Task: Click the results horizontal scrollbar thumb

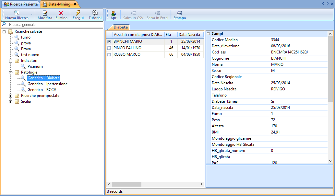Action: [126, 184]
